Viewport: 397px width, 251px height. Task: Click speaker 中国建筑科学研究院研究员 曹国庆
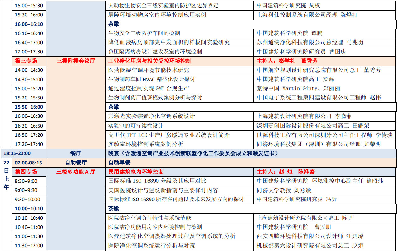pos(302,51)
